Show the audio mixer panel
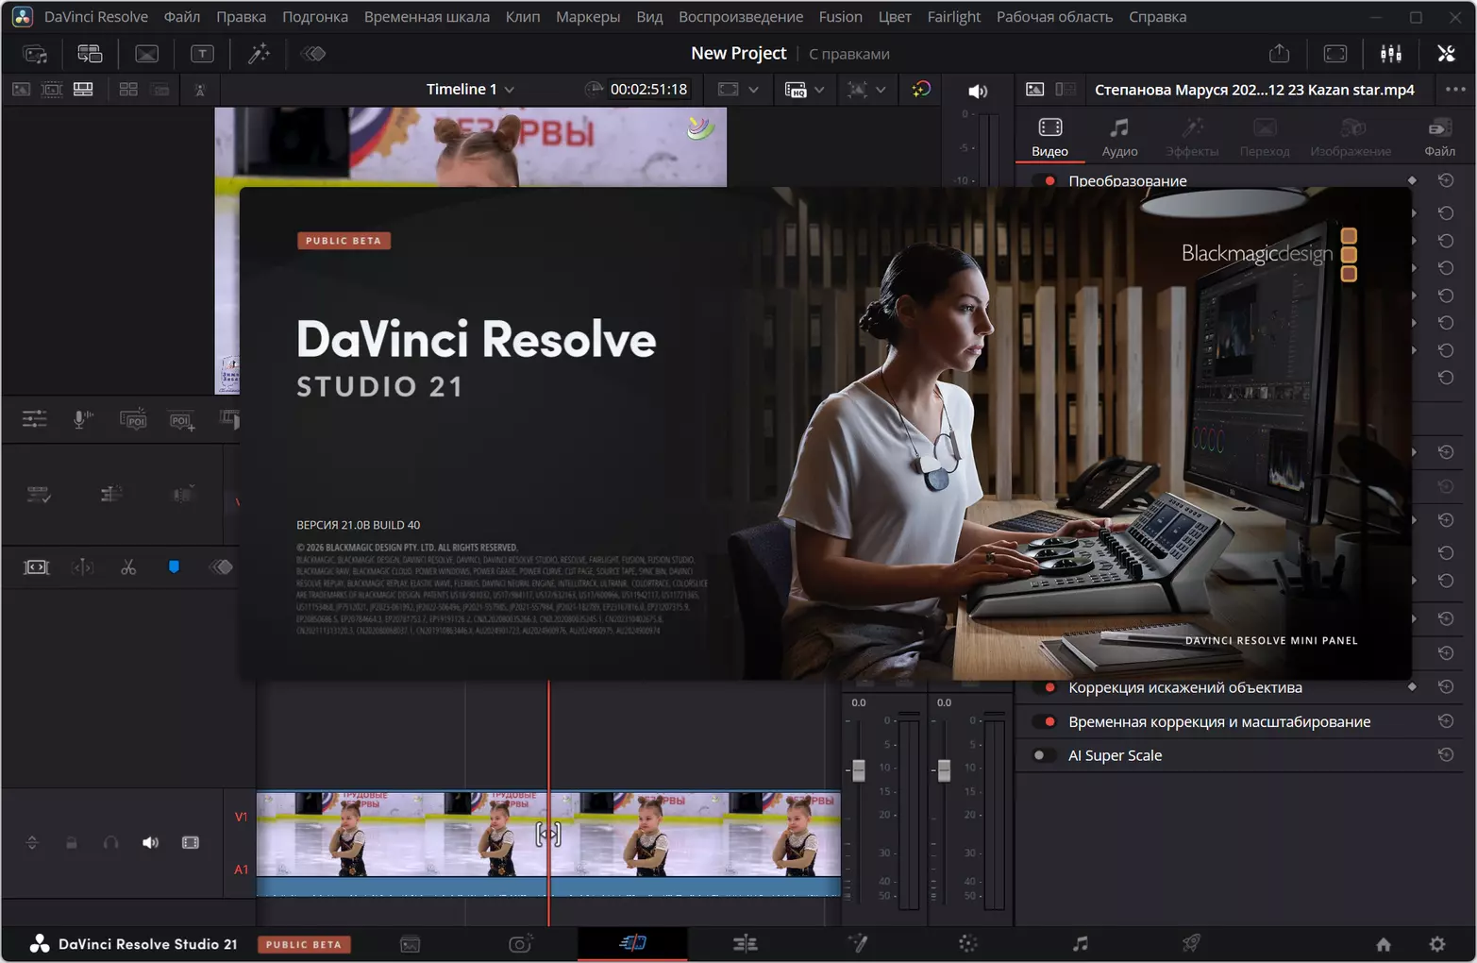Viewport: 1477px width, 963px height. (1391, 54)
